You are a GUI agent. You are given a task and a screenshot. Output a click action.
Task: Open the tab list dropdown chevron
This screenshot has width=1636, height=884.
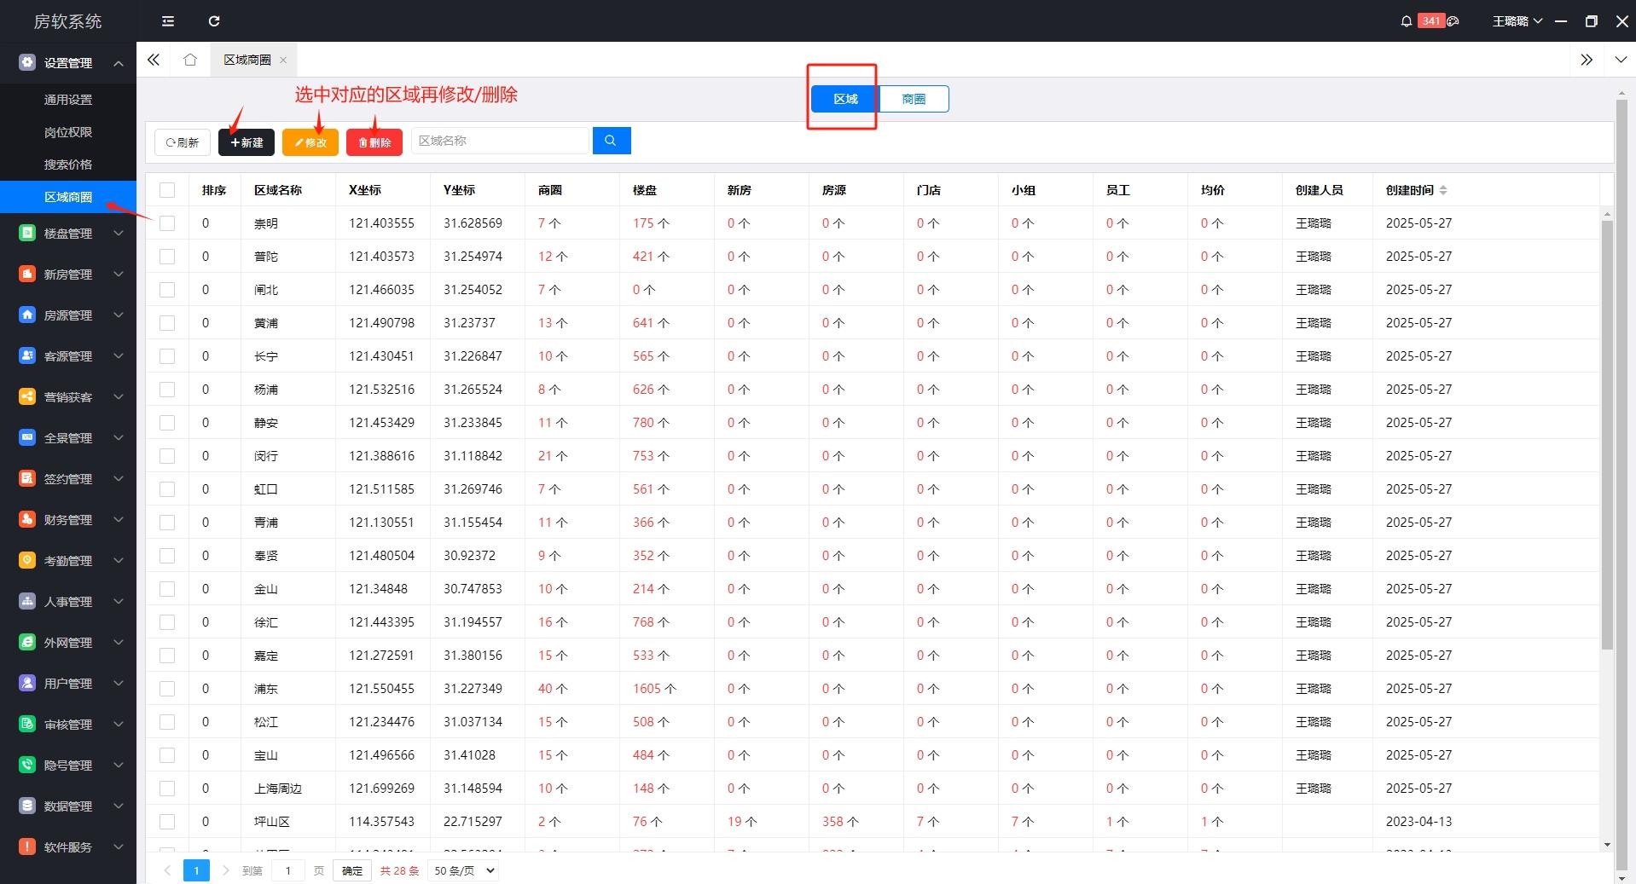[x=1621, y=60]
